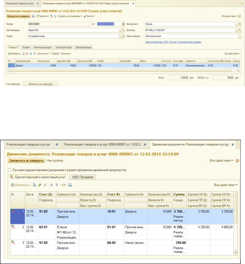Open the Заполнить dropdown in Товары toolbar

pyautogui.click(x=43, y=53)
